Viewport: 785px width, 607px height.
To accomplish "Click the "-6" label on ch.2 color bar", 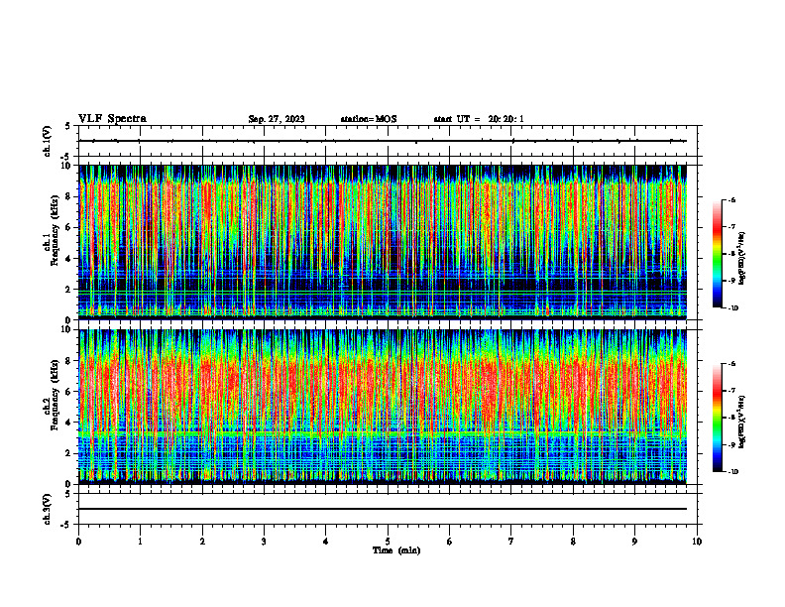I will click(x=731, y=364).
